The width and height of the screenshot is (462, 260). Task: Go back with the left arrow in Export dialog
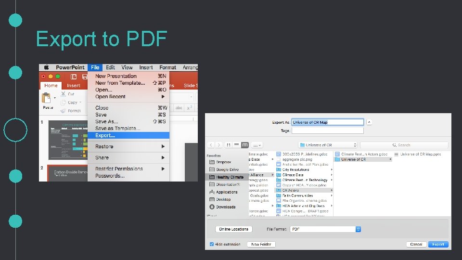[x=211, y=145]
